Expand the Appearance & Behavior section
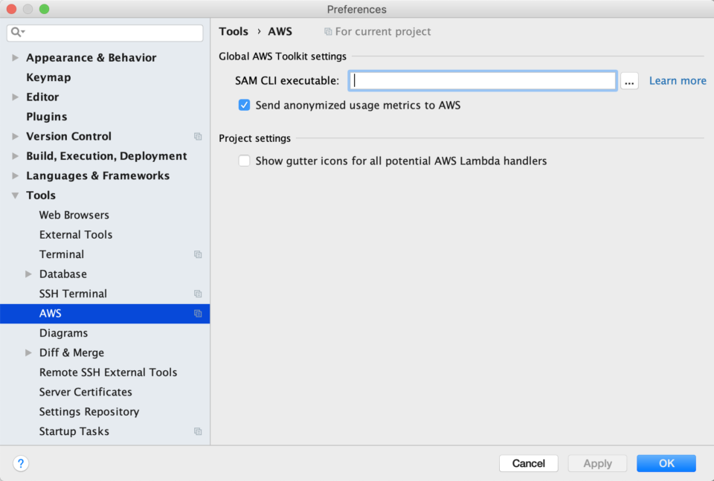The image size is (714, 481). pos(15,58)
